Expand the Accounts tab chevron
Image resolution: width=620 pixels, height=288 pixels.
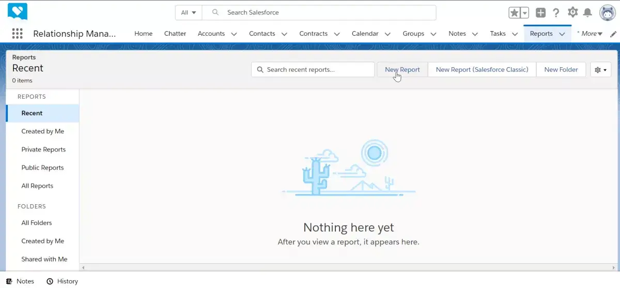234,34
